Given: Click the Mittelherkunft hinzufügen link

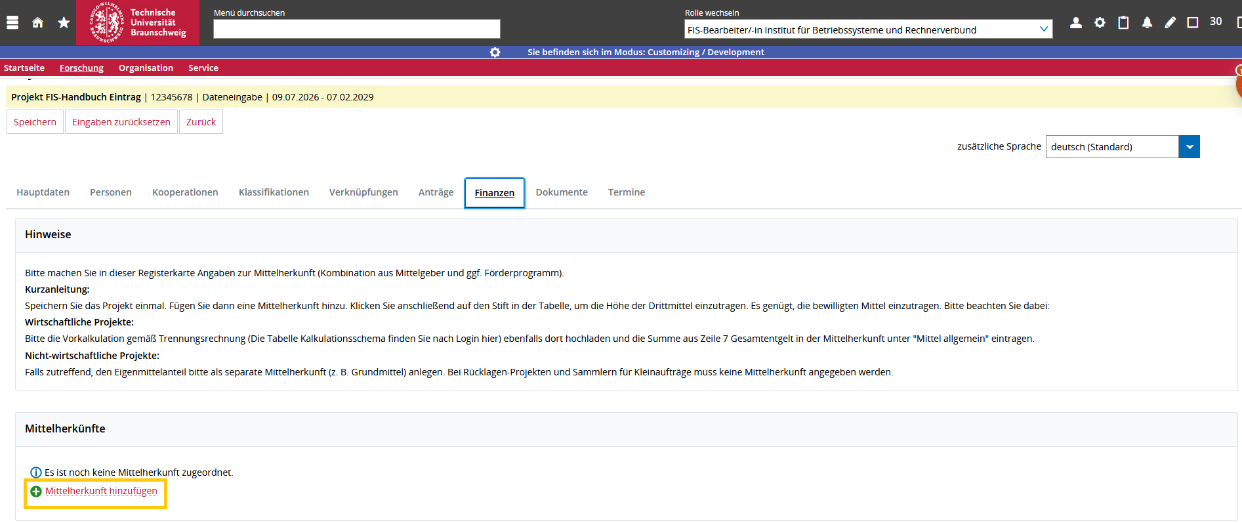Looking at the screenshot, I should click(101, 492).
